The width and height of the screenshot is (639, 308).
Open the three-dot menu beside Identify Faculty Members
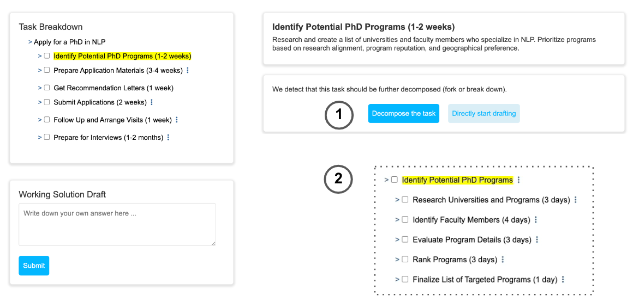tap(536, 220)
